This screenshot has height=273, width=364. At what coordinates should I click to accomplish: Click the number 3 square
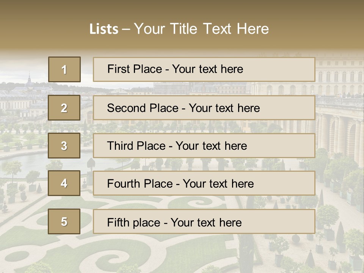click(x=64, y=146)
